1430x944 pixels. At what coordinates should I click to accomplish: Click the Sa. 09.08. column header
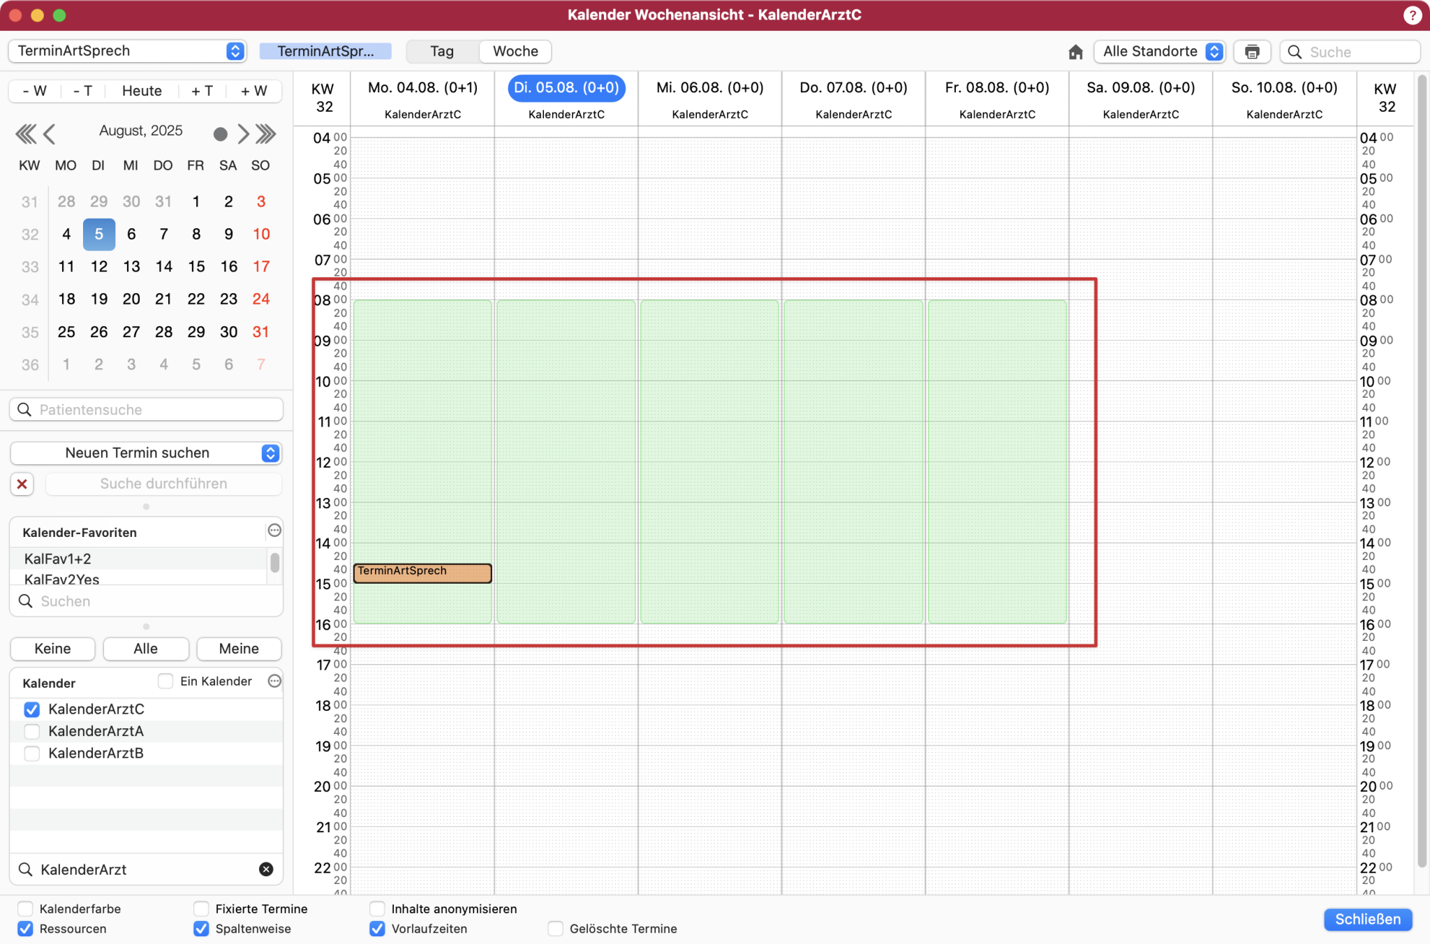click(x=1141, y=88)
